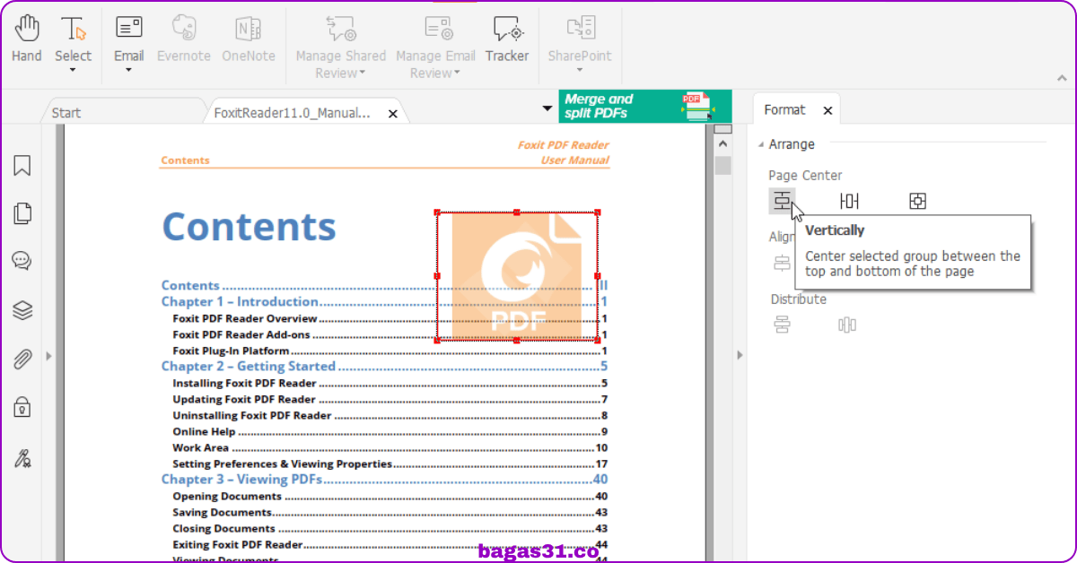This screenshot has height=563, width=1077.
Task: Expand the left navigation panel arrow
Action: pyautogui.click(x=48, y=356)
